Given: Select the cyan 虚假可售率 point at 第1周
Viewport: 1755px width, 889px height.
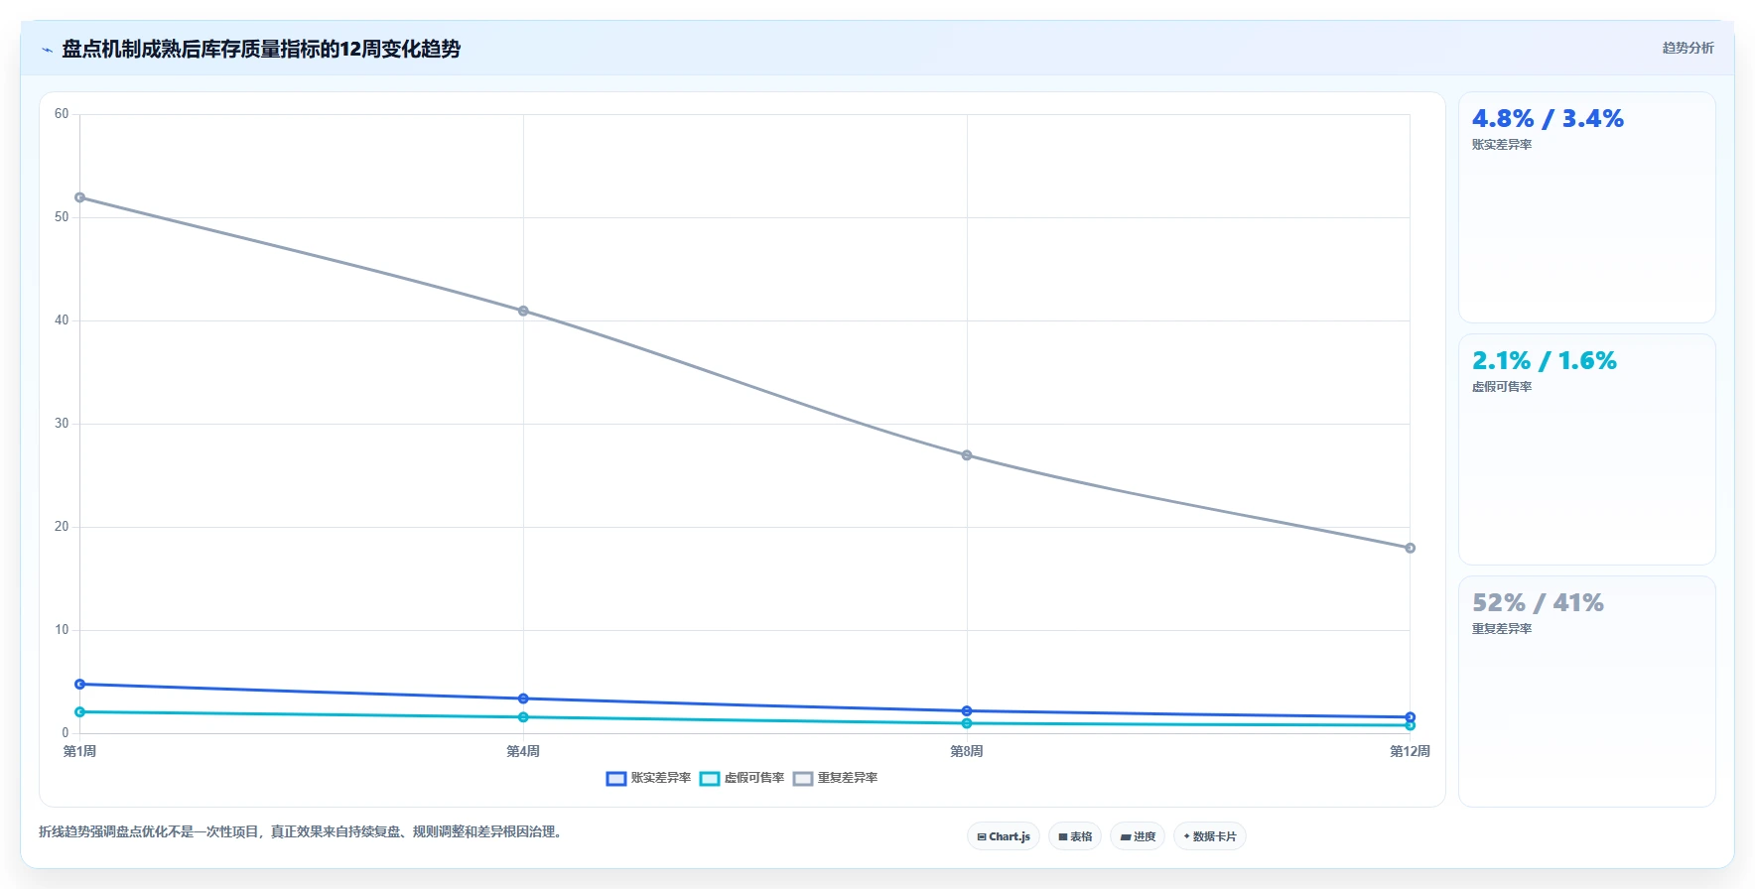Looking at the screenshot, I should pos(80,711).
